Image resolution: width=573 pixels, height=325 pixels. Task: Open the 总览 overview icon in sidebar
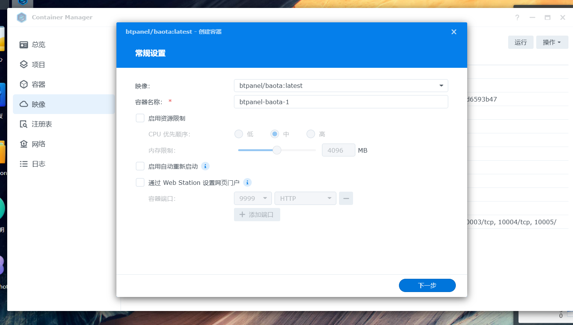[x=24, y=45]
